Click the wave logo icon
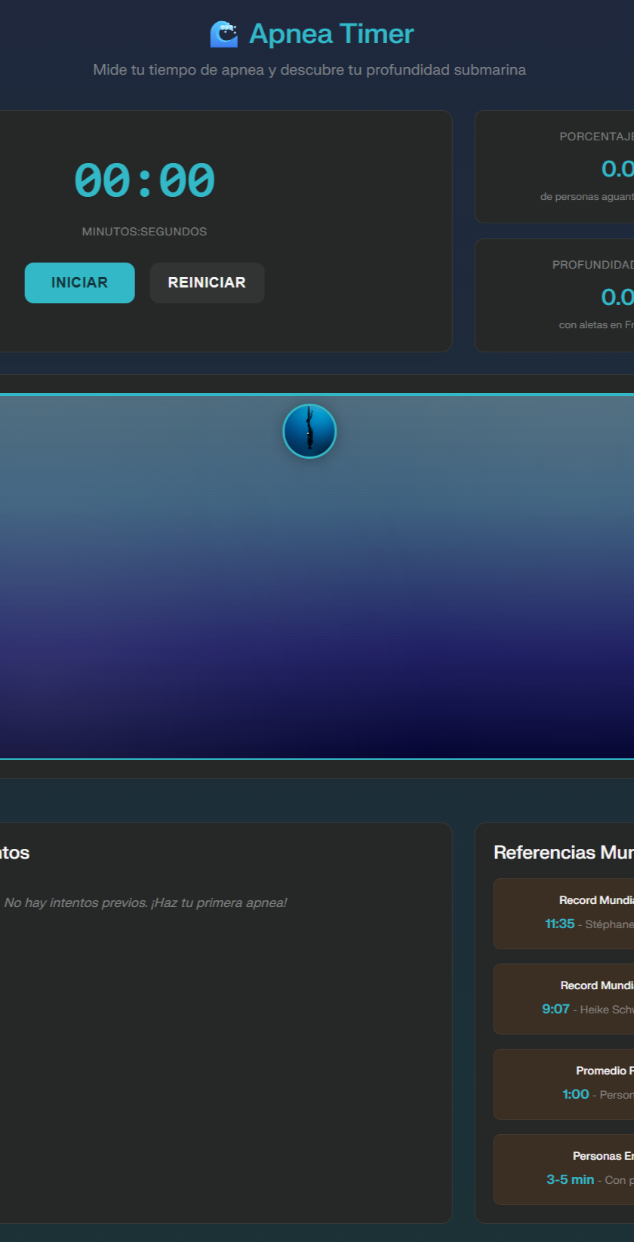 coord(223,34)
